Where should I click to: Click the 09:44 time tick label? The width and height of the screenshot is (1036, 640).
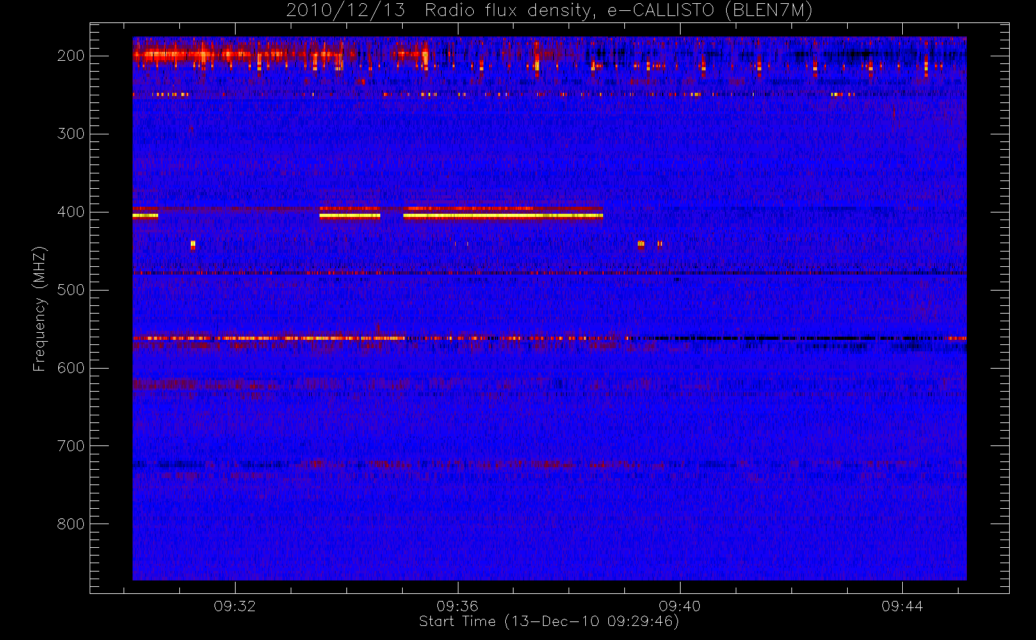click(x=902, y=606)
